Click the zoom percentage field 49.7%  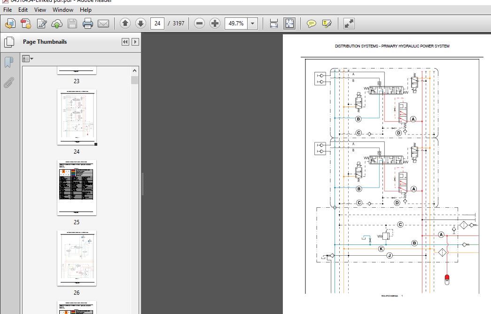(x=236, y=23)
